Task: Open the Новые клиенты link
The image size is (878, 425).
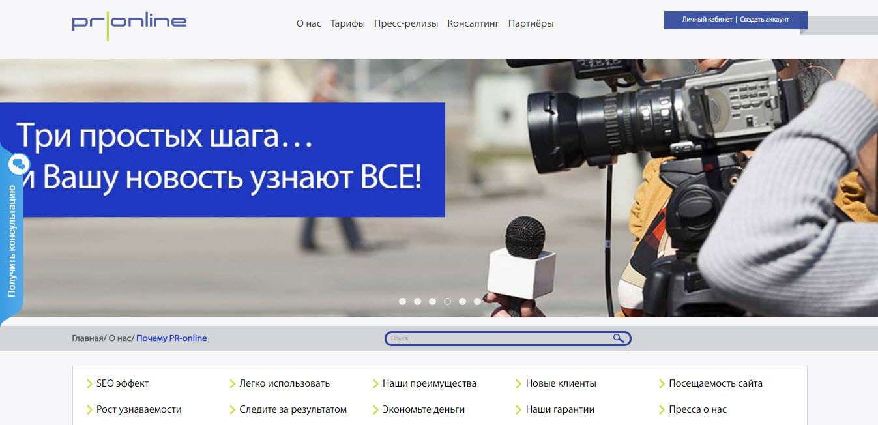Action: (x=561, y=383)
